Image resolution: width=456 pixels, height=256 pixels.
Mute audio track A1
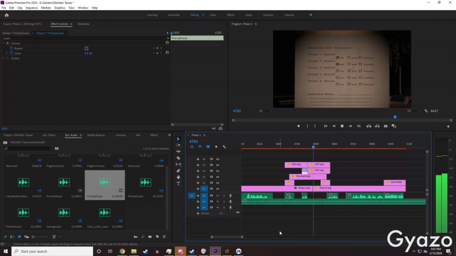(x=218, y=195)
